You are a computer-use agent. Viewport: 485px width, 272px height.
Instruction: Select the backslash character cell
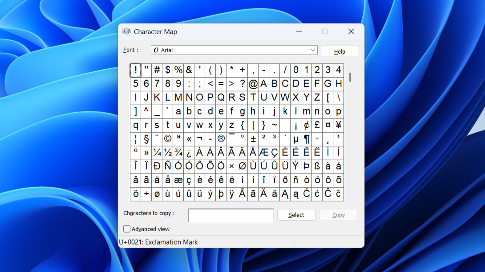[338, 98]
